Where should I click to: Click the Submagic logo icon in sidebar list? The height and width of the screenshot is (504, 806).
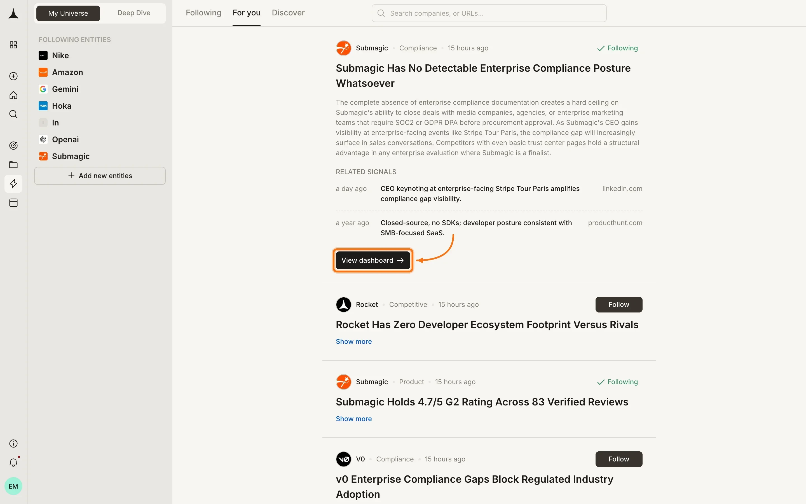click(x=43, y=156)
